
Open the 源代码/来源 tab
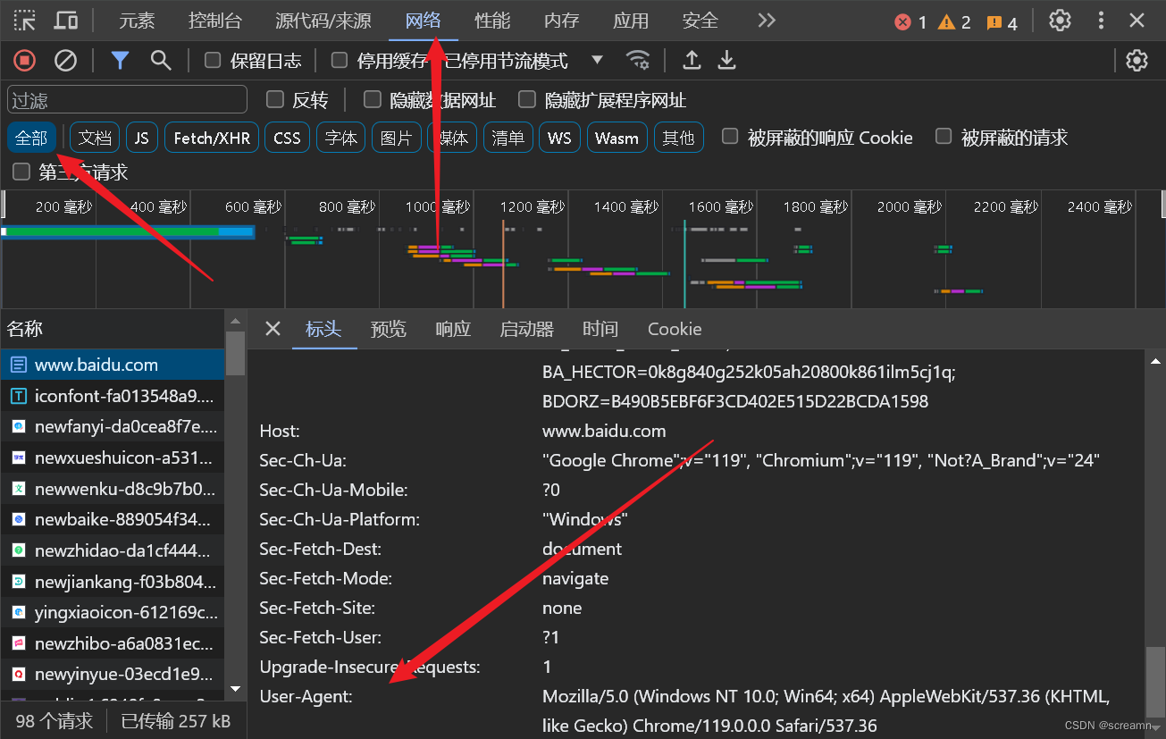click(x=323, y=21)
